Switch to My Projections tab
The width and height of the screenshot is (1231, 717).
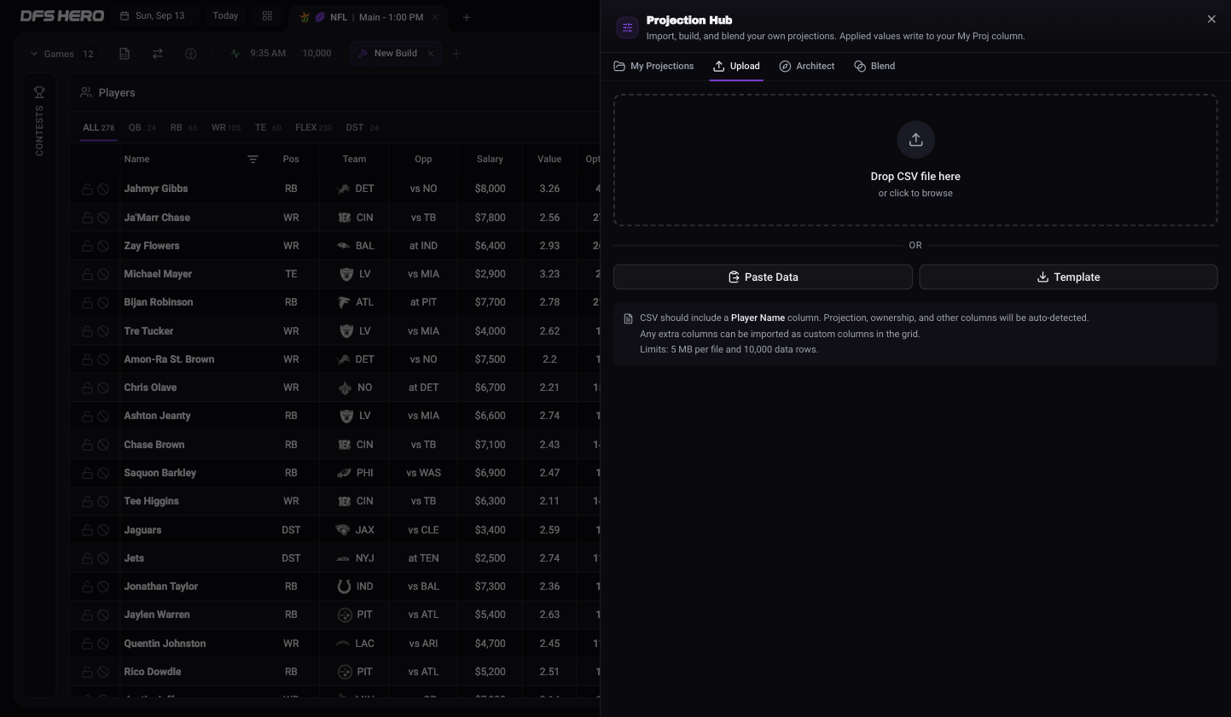[653, 66]
